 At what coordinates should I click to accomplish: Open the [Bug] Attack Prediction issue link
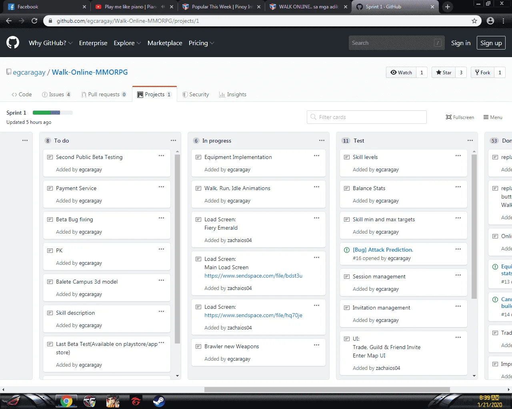[383, 250]
